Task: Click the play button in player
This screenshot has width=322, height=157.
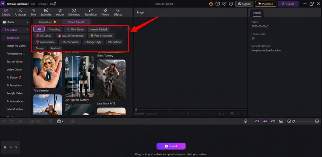Action: tap(188, 114)
